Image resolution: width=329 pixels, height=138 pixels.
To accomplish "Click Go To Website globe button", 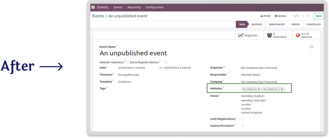I will click(306, 35).
